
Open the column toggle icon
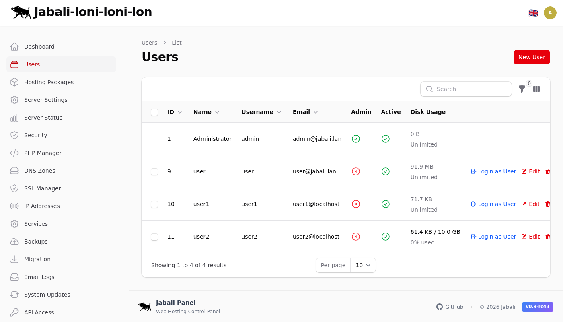pos(536,89)
